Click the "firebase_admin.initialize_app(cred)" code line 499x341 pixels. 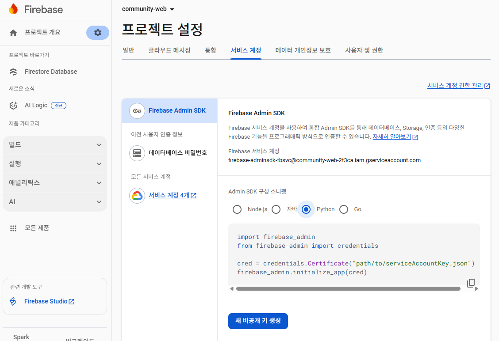(x=302, y=273)
